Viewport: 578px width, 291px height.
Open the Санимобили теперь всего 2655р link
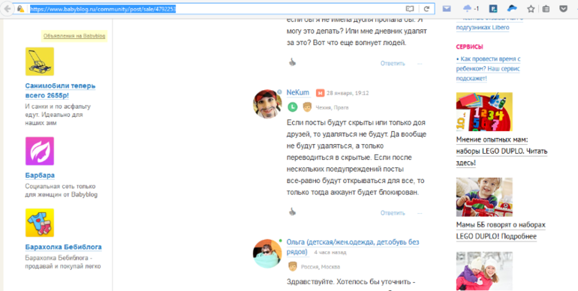click(61, 91)
